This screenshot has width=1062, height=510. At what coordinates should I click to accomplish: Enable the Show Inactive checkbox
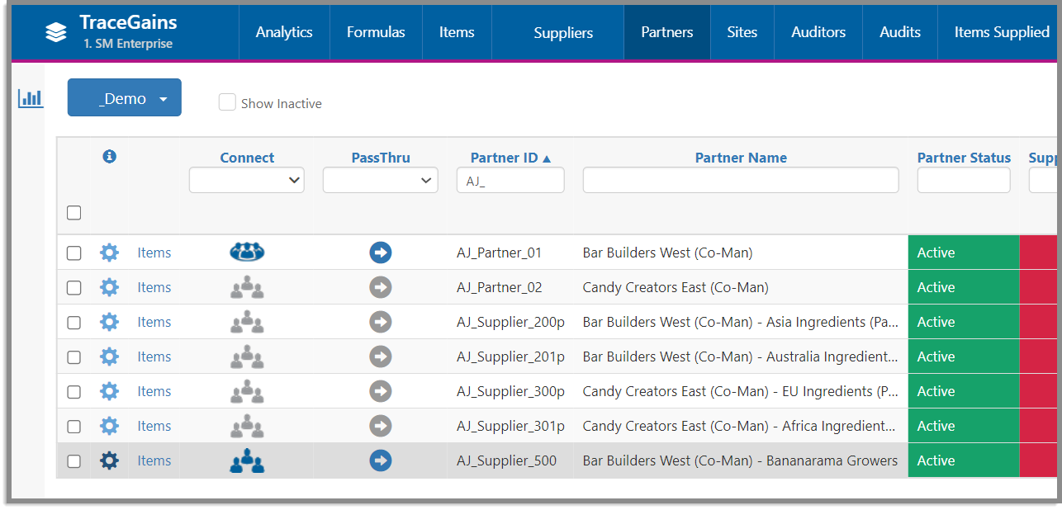[227, 102]
